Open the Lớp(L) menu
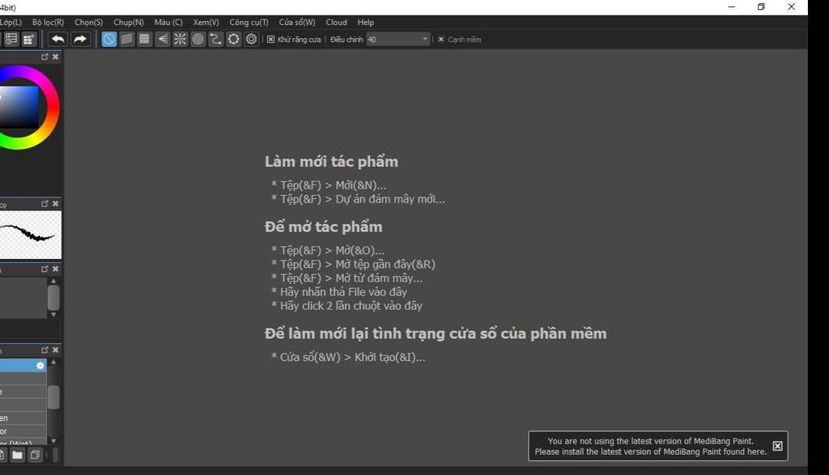The height and width of the screenshot is (475, 829). pos(11,22)
